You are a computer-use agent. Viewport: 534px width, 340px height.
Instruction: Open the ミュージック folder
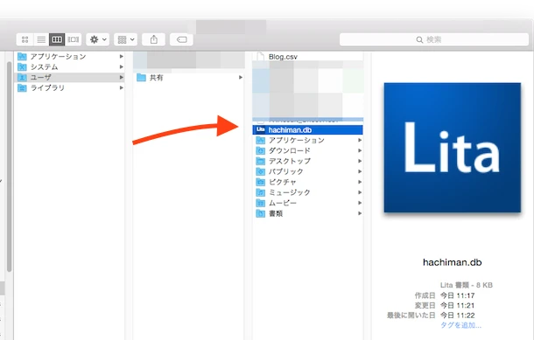pos(308,193)
